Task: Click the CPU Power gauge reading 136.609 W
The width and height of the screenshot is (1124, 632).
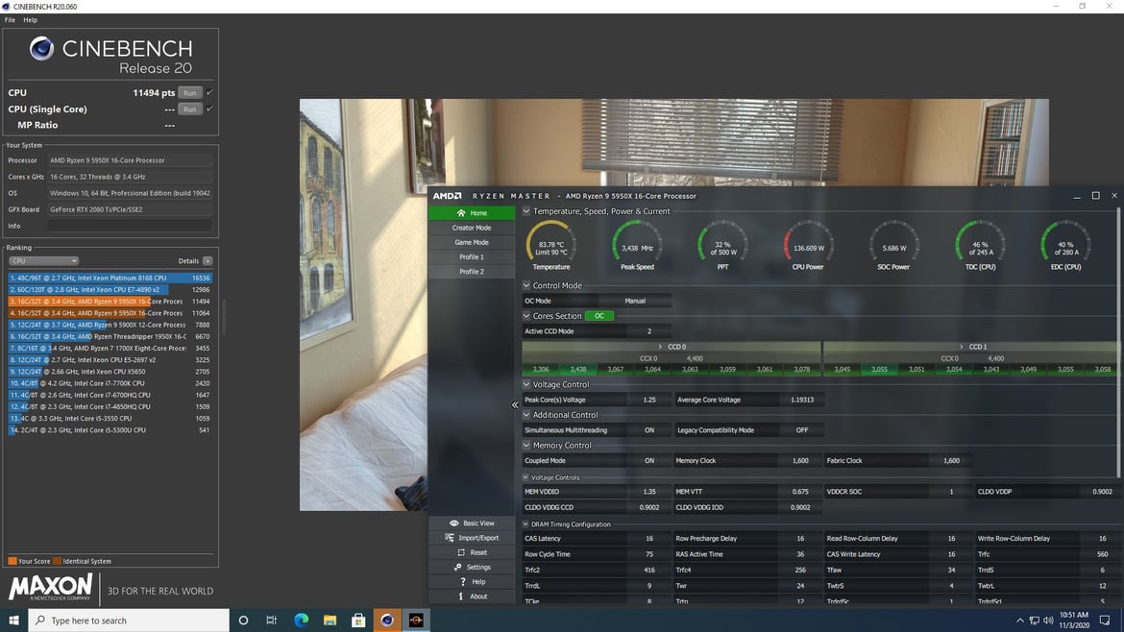Action: pos(809,245)
